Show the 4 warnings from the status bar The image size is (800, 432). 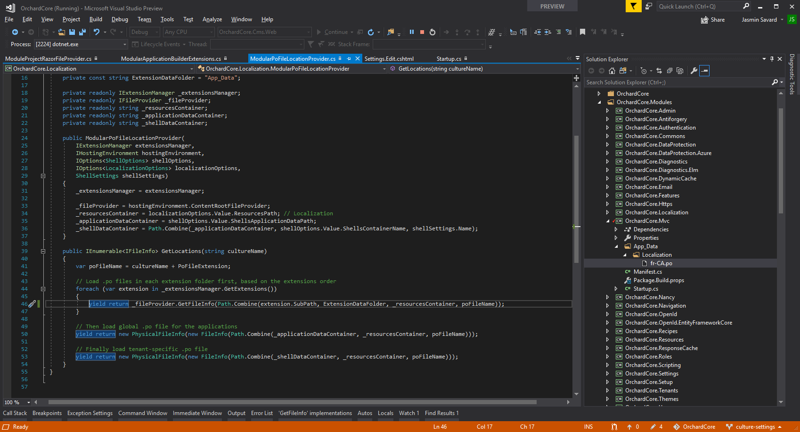pos(657,426)
